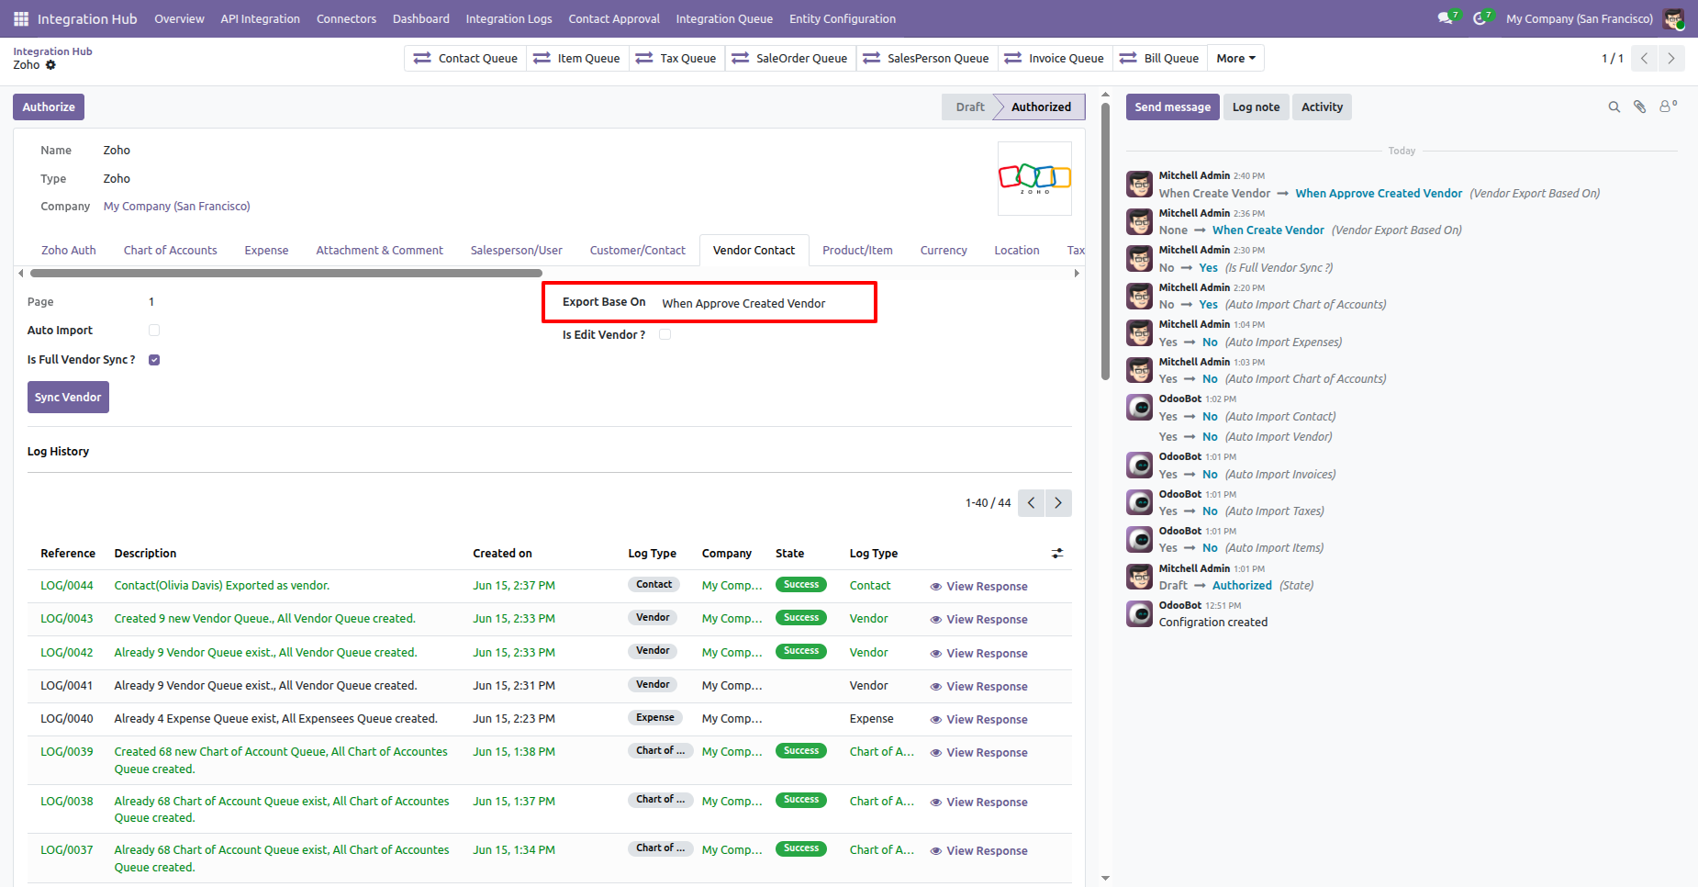Switch to the Currency tab

(944, 251)
